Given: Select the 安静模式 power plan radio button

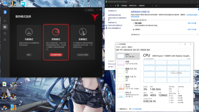Looking at the screenshot, I should pos(133,29).
